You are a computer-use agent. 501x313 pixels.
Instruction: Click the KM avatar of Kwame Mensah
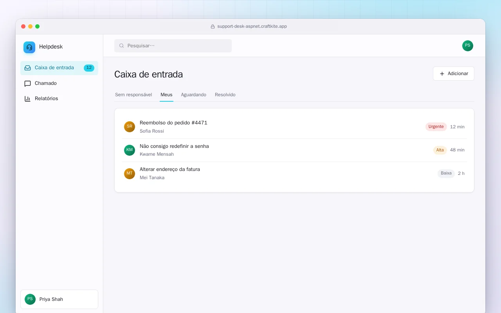click(130, 150)
